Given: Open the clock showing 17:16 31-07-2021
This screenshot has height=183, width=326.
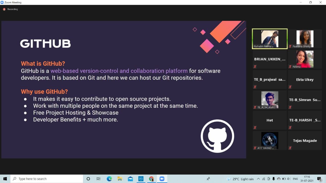Looking at the screenshot, I should click(x=307, y=179).
